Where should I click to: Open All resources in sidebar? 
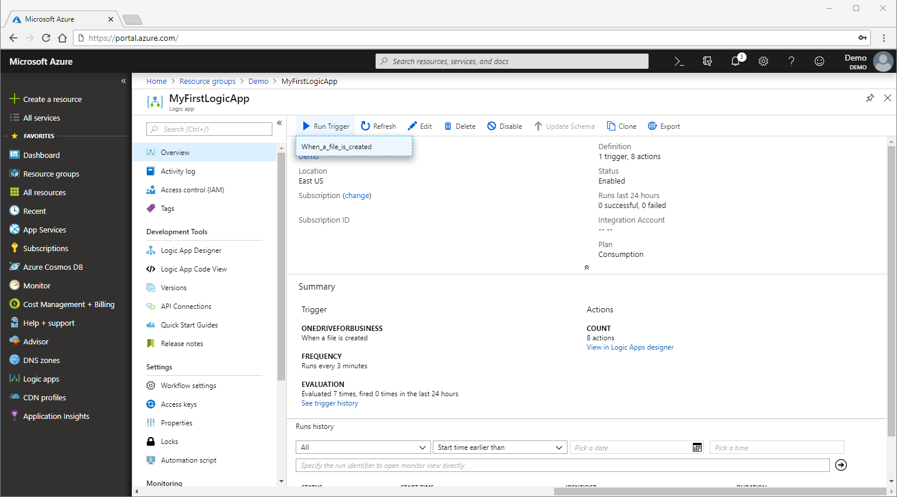point(66,192)
